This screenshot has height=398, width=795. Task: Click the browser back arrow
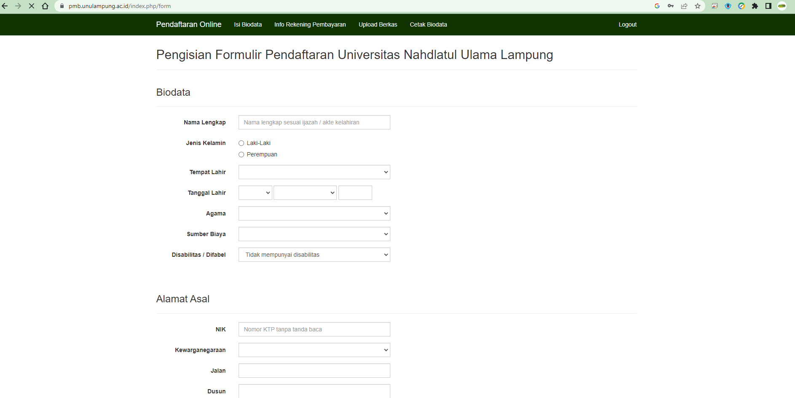5,6
